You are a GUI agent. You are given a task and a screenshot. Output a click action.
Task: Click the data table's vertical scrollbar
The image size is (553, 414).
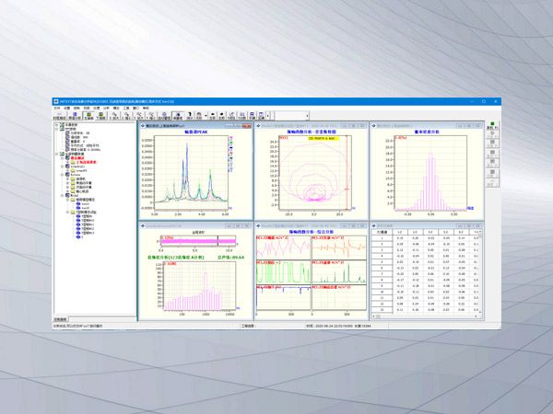[x=480, y=276]
